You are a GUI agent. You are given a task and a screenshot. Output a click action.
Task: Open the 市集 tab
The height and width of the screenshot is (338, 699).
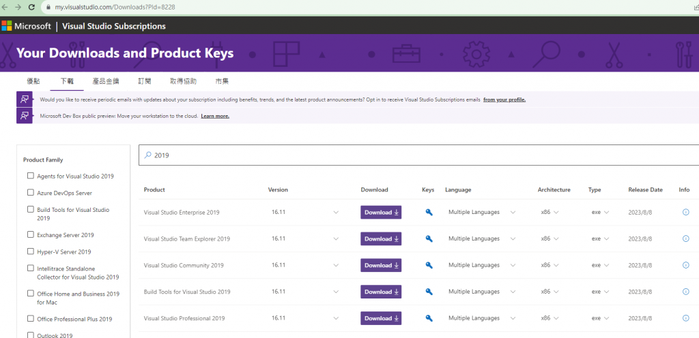(222, 81)
